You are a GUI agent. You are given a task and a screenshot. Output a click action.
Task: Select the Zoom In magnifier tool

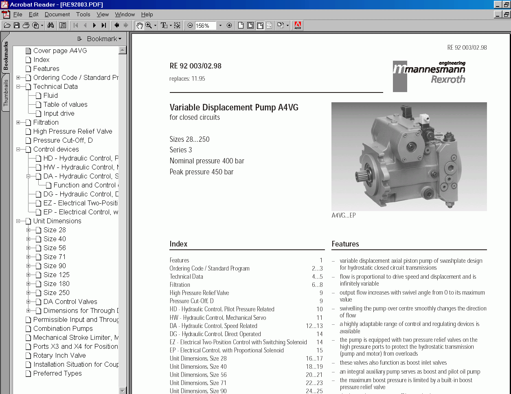pyautogui.click(x=149, y=25)
